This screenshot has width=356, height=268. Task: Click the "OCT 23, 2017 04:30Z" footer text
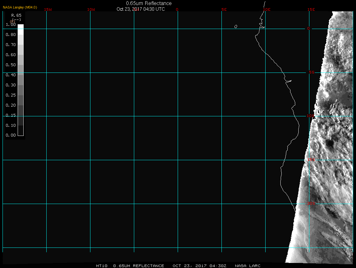click(x=199, y=266)
